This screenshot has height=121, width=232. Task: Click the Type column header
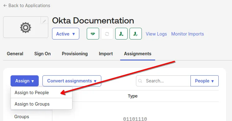click(x=133, y=96)
